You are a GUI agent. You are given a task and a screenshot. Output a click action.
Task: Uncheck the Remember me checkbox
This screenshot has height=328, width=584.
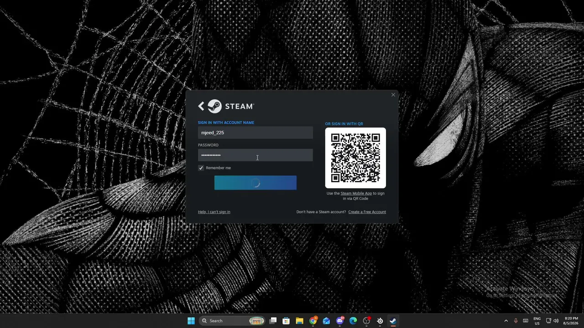coord(201,168)
